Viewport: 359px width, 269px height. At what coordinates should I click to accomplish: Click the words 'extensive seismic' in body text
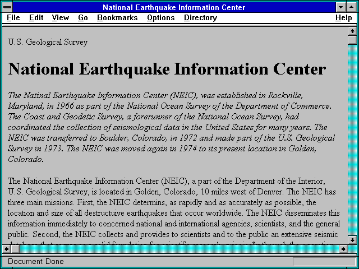[x=309, y=234]
